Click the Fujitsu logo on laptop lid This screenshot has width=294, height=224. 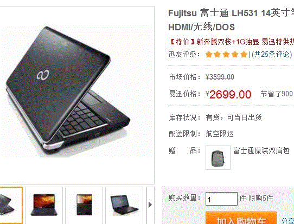pyautogui.click(x=43, y=75)
